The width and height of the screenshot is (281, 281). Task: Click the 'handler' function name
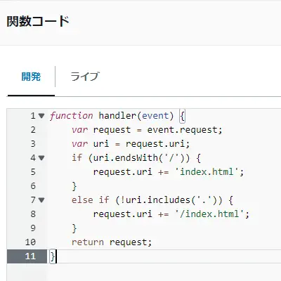117,116
